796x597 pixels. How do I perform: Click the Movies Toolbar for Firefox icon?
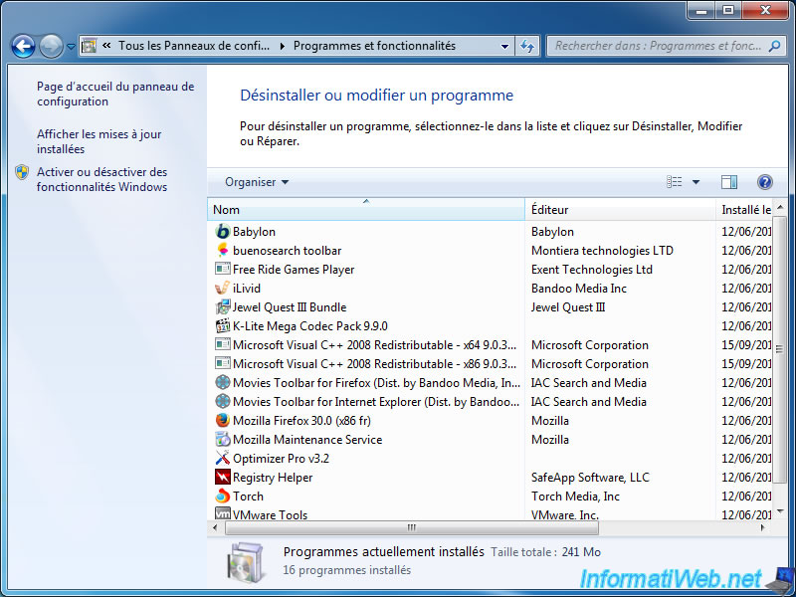click(x=222, y=382)
